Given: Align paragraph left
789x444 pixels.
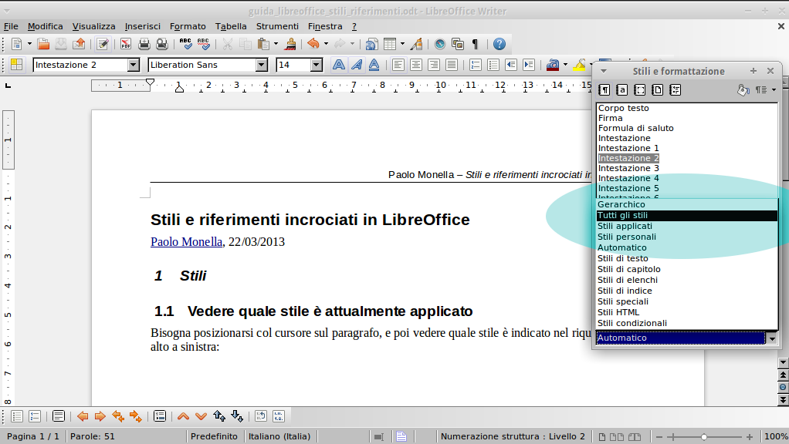Looking at the screenshot, I should coord(398,65).
